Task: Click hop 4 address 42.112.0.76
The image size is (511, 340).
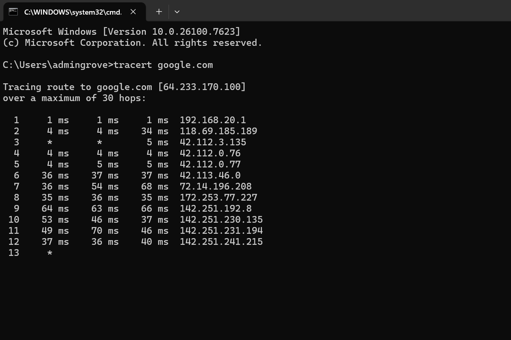Action: pyautogui.click(x=210, y=153)
